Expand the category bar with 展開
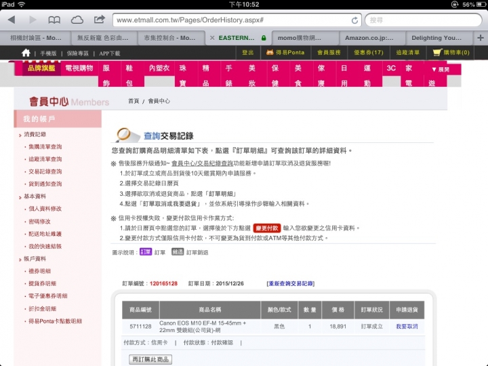This screenshot has width=488, height=366. click(440, 69)
